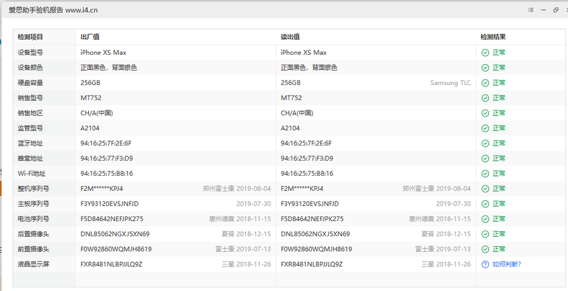Click the green check icon in 主板序列号 row

point(485,204)
